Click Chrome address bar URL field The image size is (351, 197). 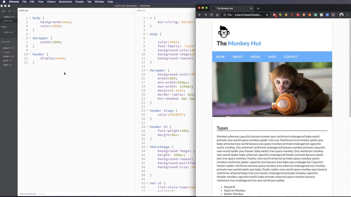tap(248, 15)
